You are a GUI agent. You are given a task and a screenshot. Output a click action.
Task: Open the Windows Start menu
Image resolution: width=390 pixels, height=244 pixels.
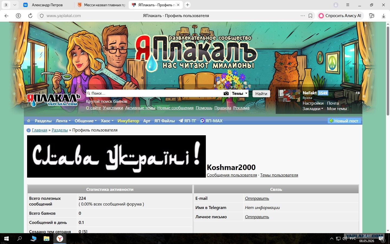tap(6, 239)
